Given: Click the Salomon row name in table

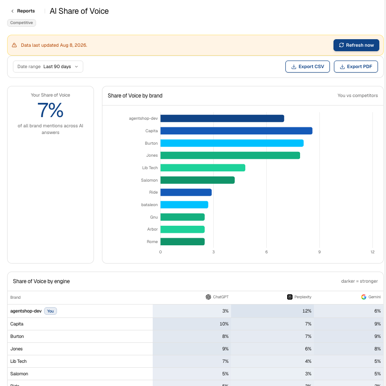Looking at the screenshot, I should click(19, 374).
